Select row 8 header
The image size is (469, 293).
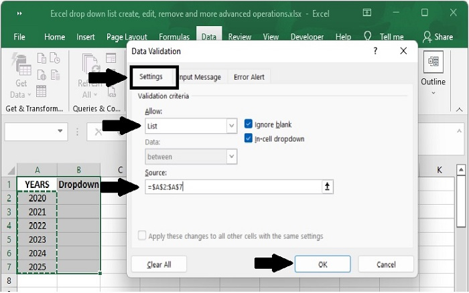(x=9, y=281)
